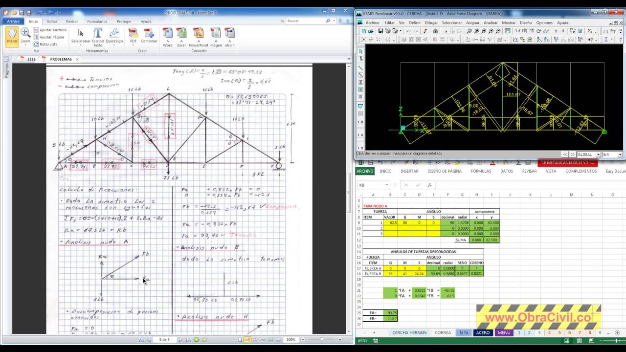This screenshot has width=626, height=352.
Task: Expand the A otro conversion dropdown
Action: click(x=229, y=37)
